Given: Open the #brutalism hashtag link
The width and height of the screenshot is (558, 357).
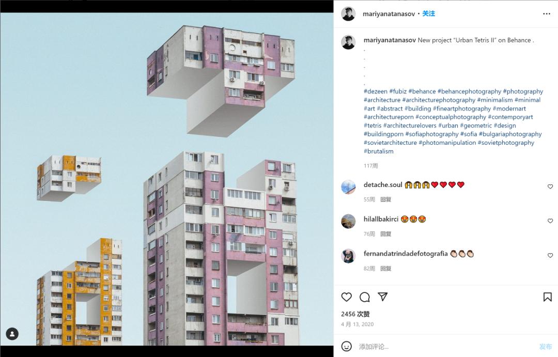Looking at the screenshot, I should click(x=379, y=151).
